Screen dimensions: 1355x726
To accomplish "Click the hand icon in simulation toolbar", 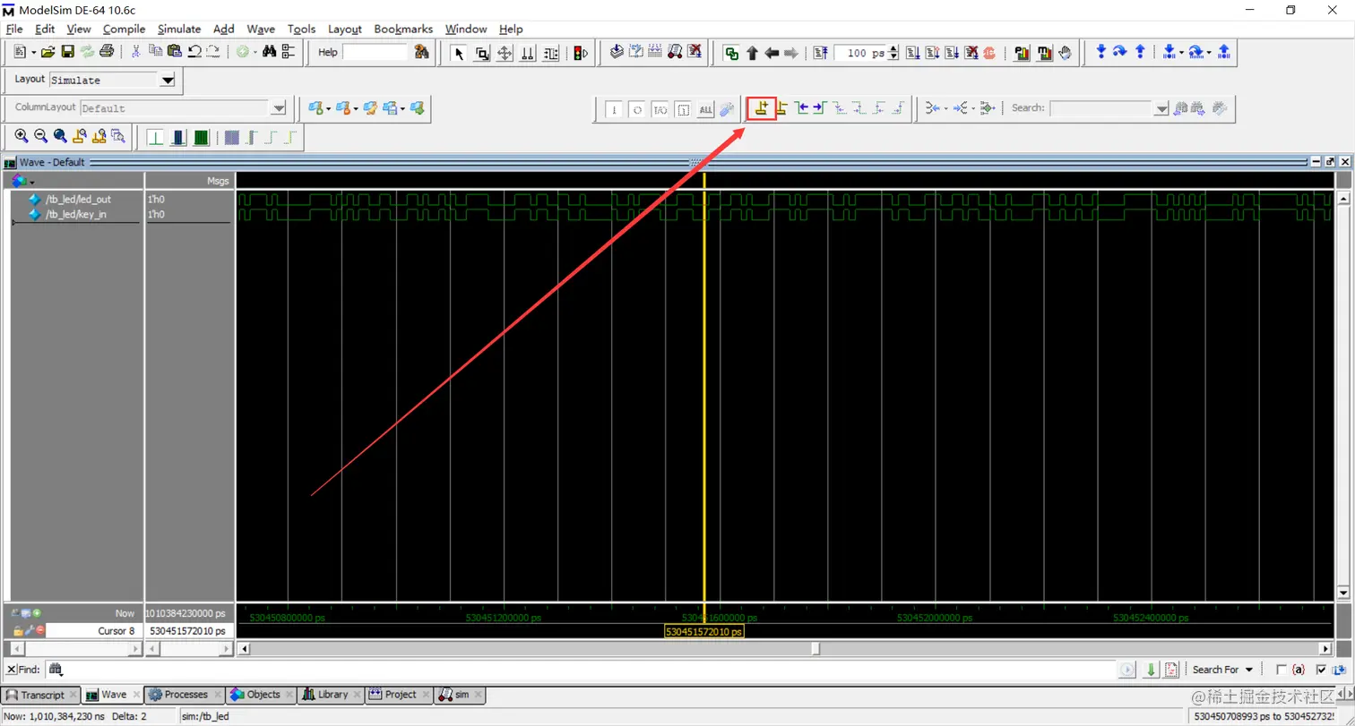I will 1066,53.
